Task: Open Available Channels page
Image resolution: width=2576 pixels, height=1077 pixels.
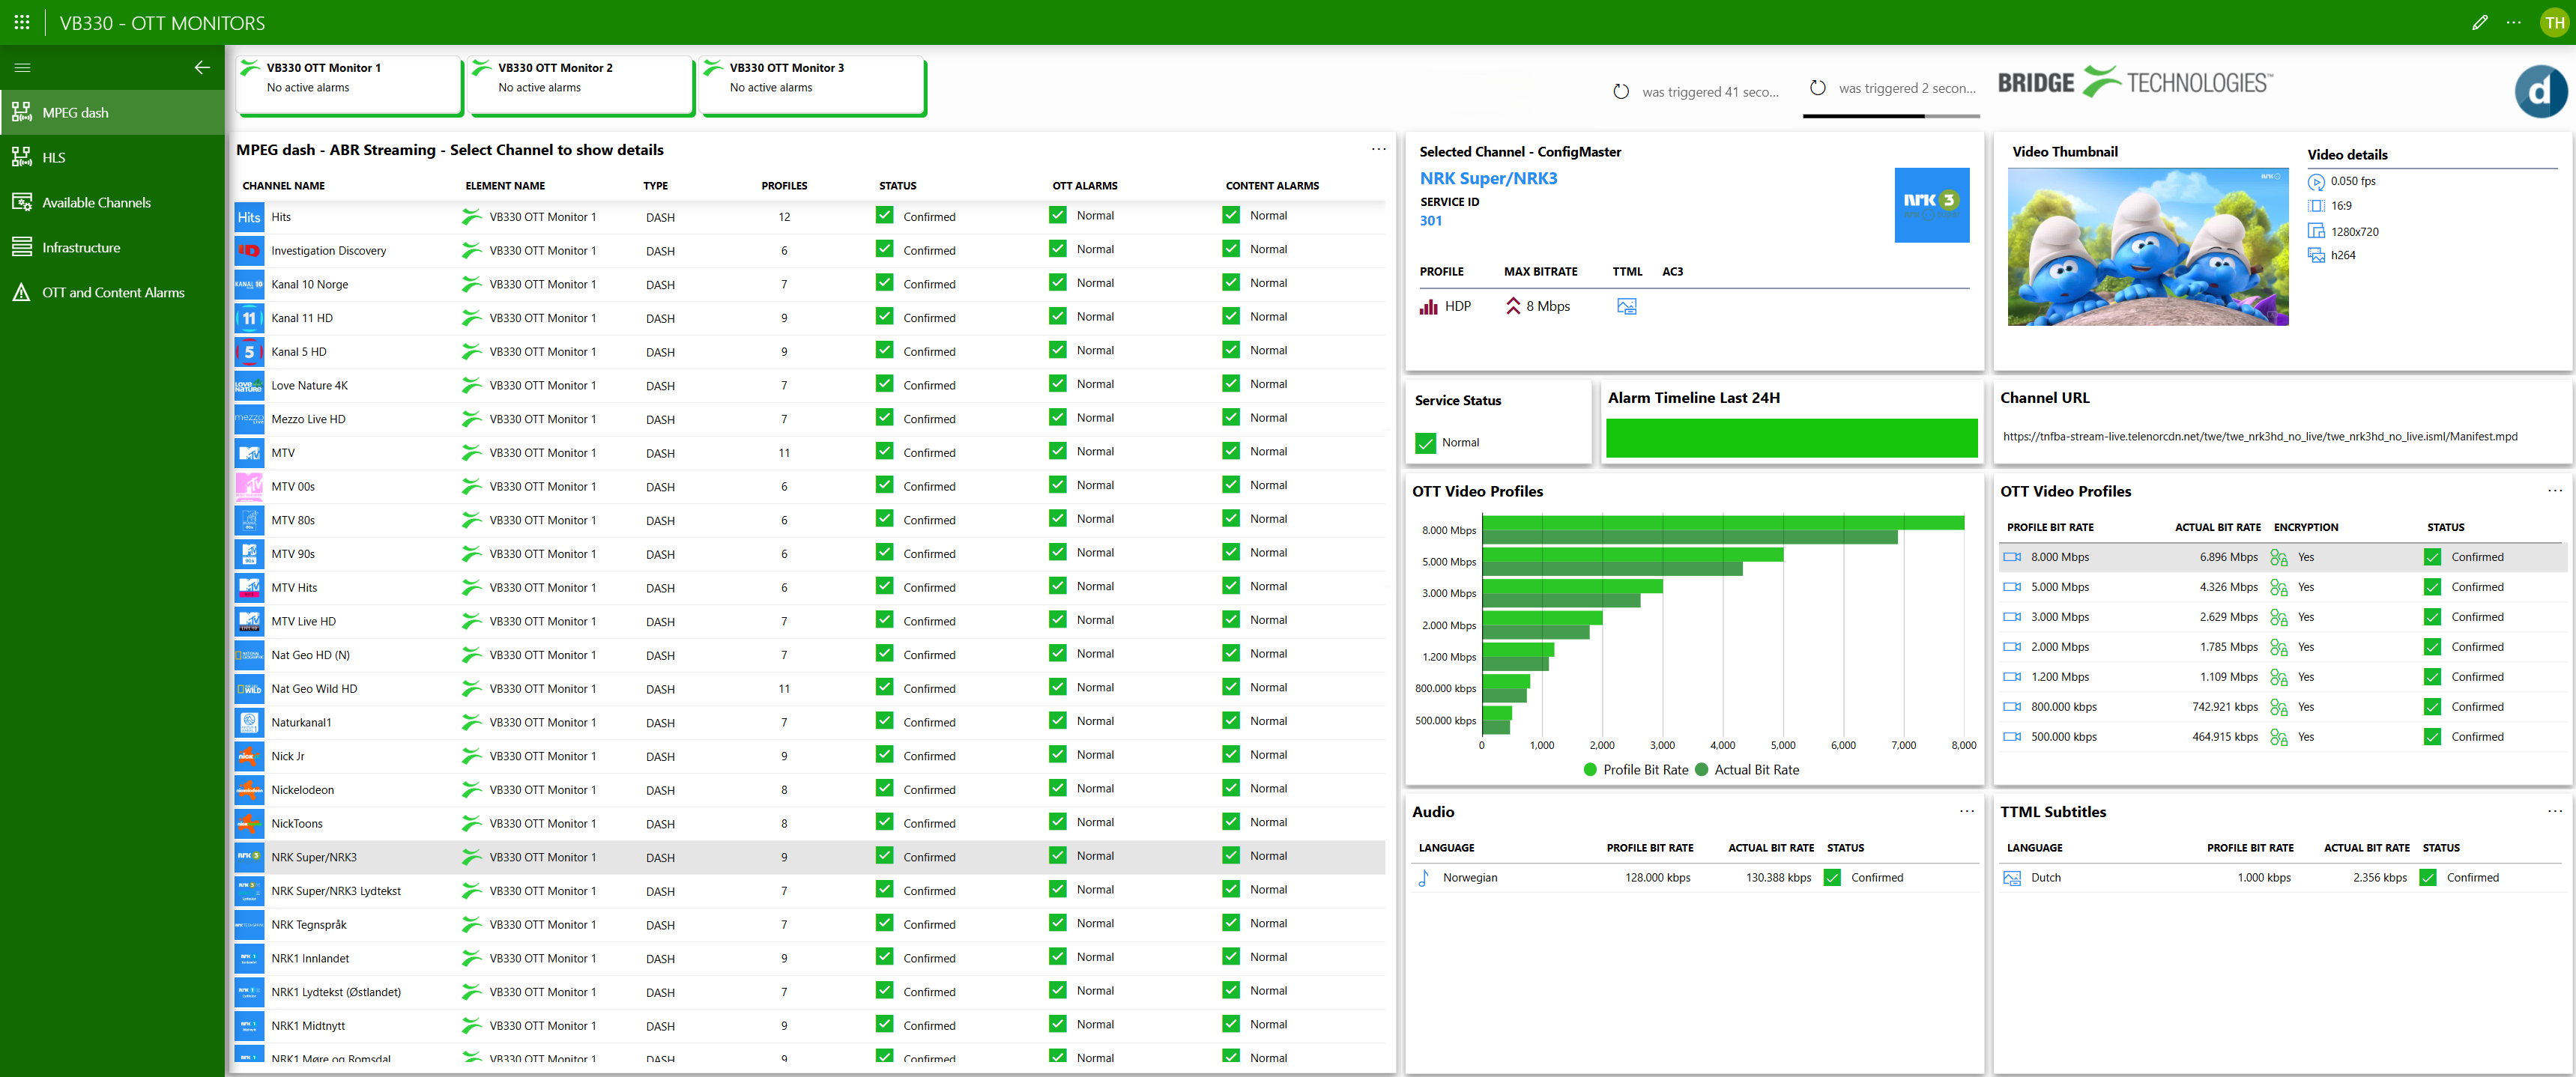Action: [x=113, y=202]
